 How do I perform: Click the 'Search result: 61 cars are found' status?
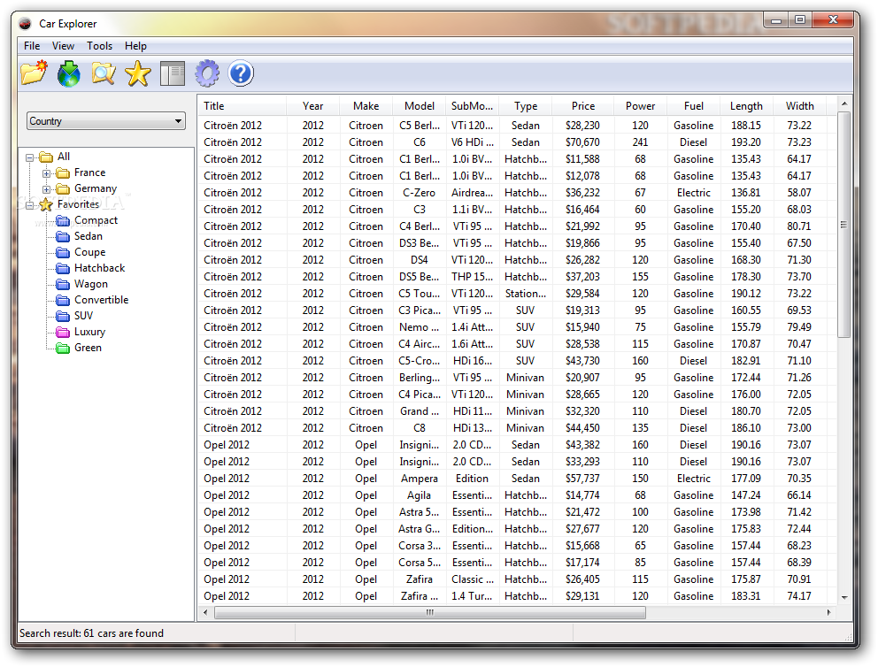(x=91, y=632)
